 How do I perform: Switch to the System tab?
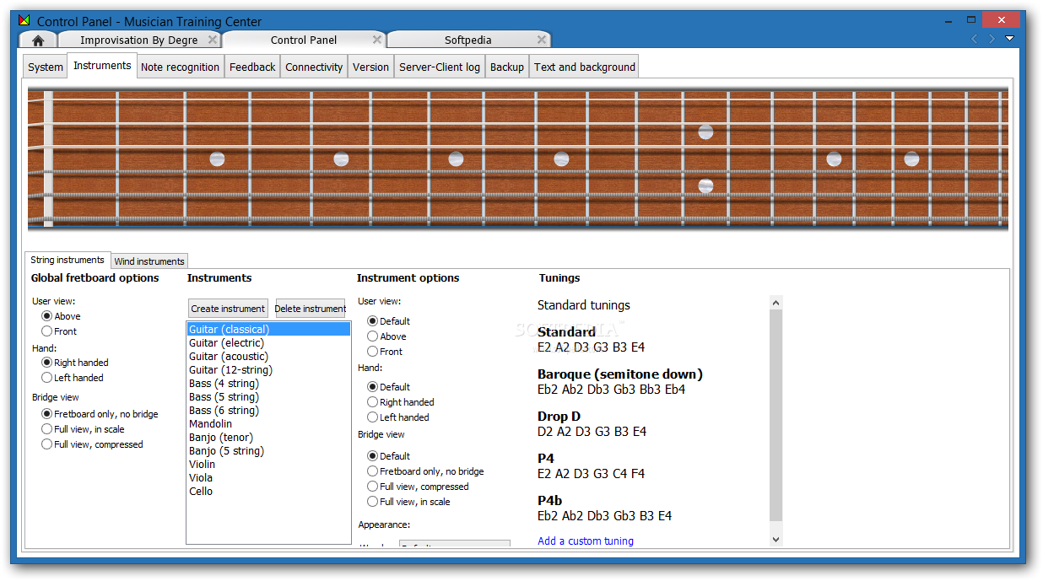tap(46, 67)
